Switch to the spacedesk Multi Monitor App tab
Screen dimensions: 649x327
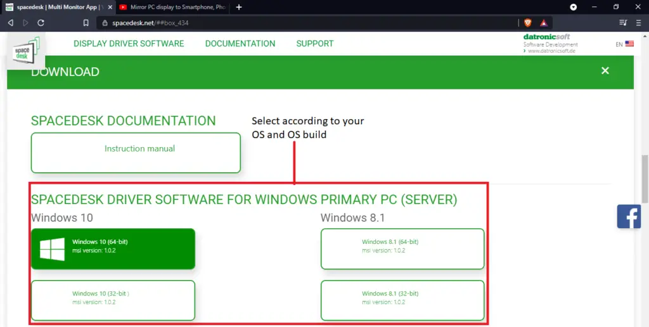click(x=56, y=7)
